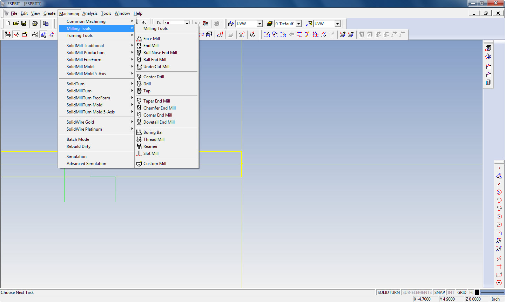
Task: Expand the SolidWire Gold submenu
Action: click(x=97, y=122)
